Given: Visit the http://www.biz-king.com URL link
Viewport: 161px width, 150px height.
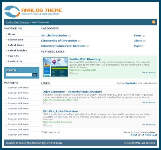Looking at the screenshot, I should [58, 122].
